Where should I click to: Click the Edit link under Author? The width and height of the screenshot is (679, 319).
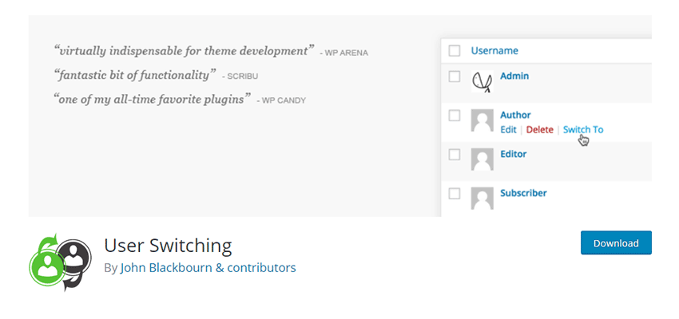(x=508, y=129)
